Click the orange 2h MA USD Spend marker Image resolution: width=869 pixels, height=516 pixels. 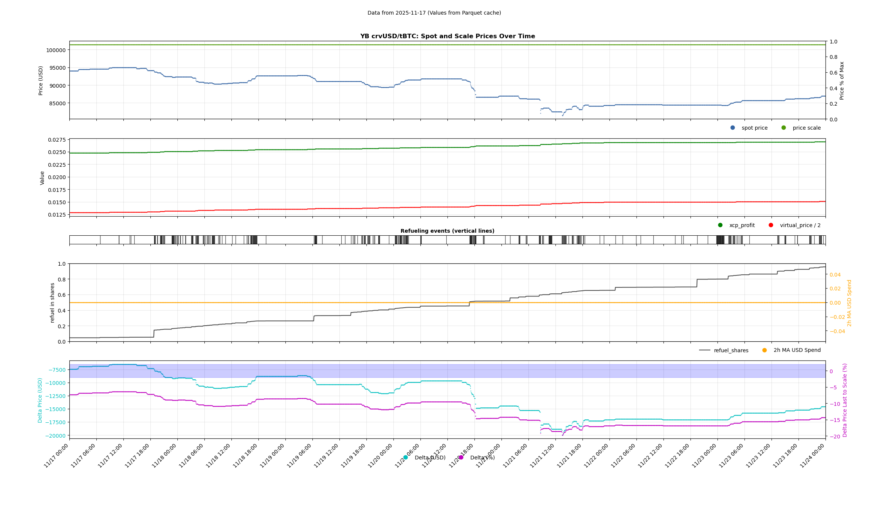(x=764, y=350)
